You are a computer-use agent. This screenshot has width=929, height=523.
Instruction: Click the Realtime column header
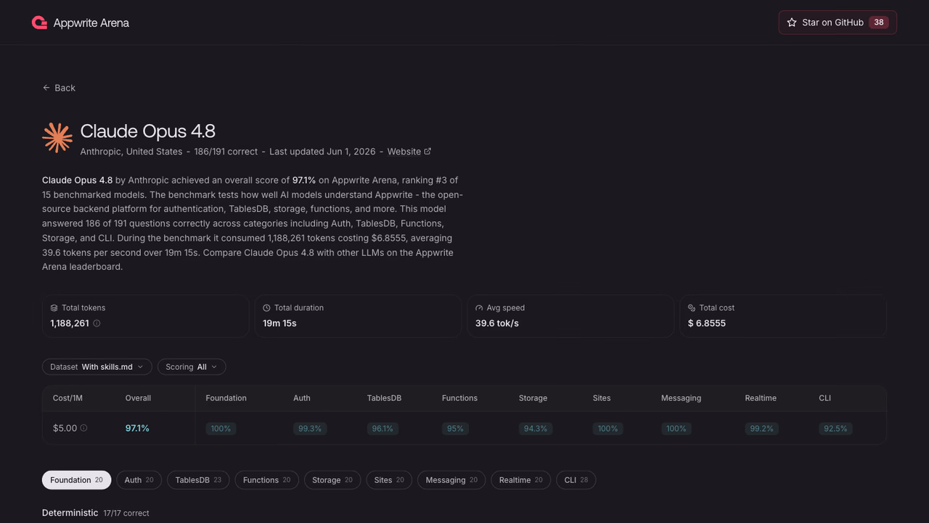pos(761,398)
